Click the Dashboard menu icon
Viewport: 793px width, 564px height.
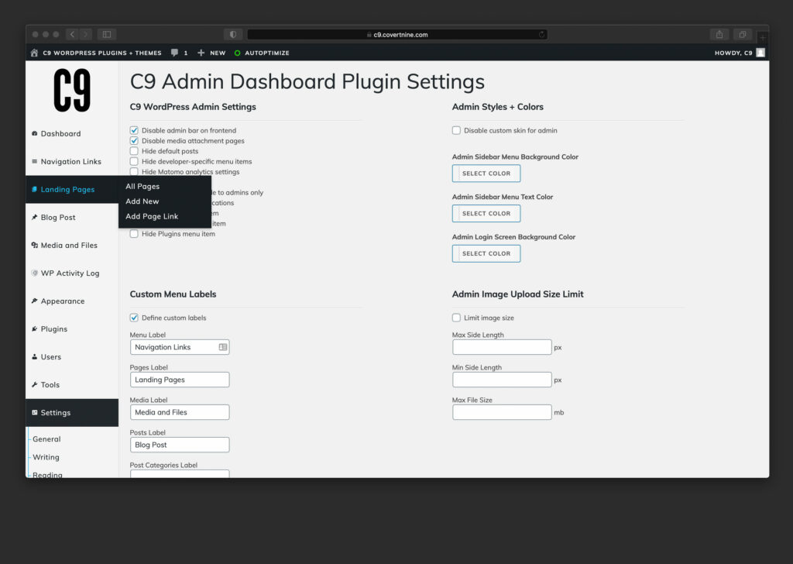pyautogui.click(x=34, y=133)
